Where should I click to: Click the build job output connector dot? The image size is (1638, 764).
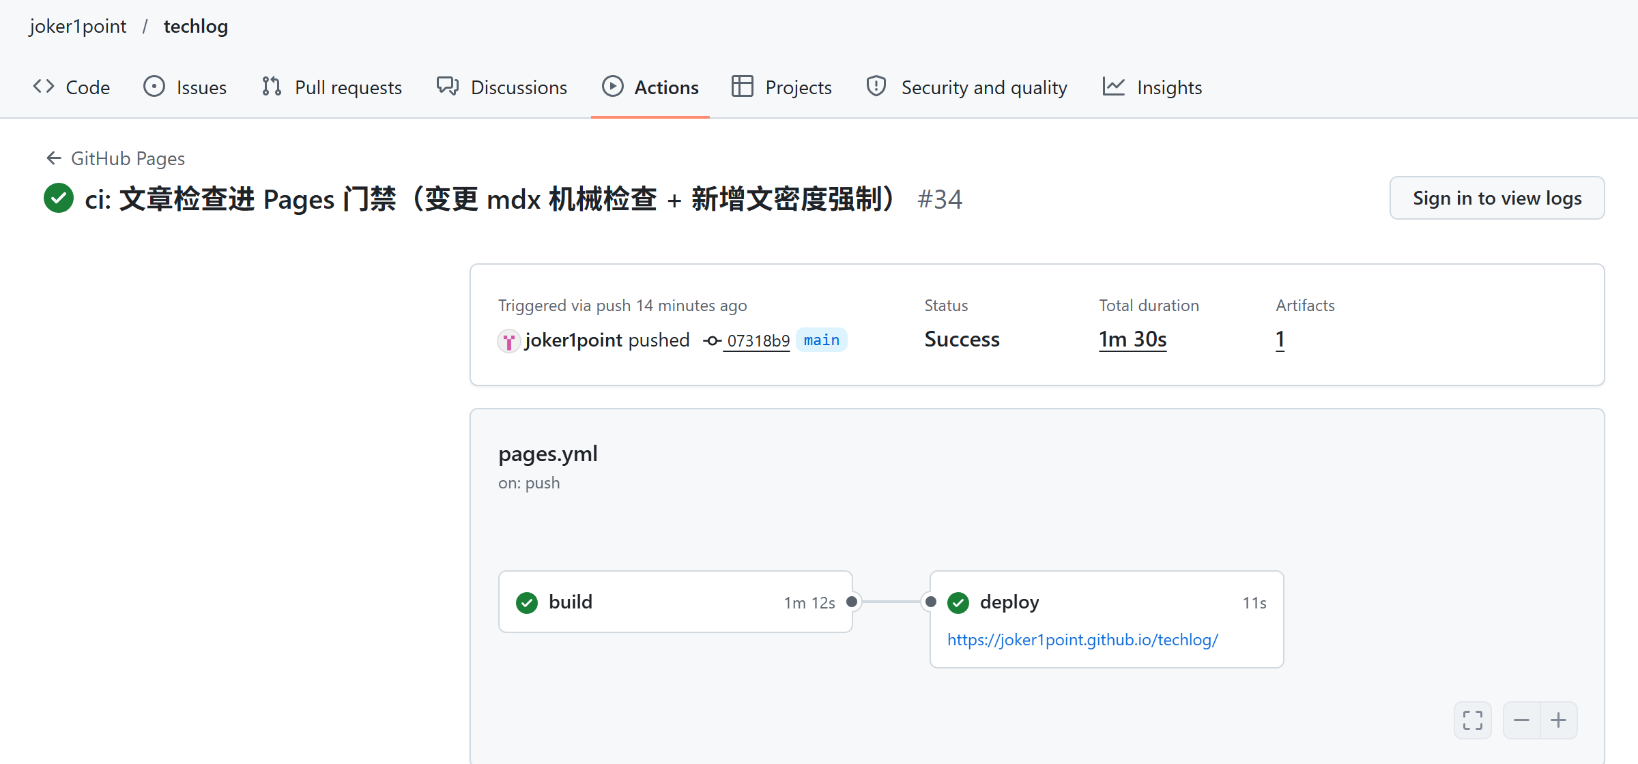[x=852, y=602]
